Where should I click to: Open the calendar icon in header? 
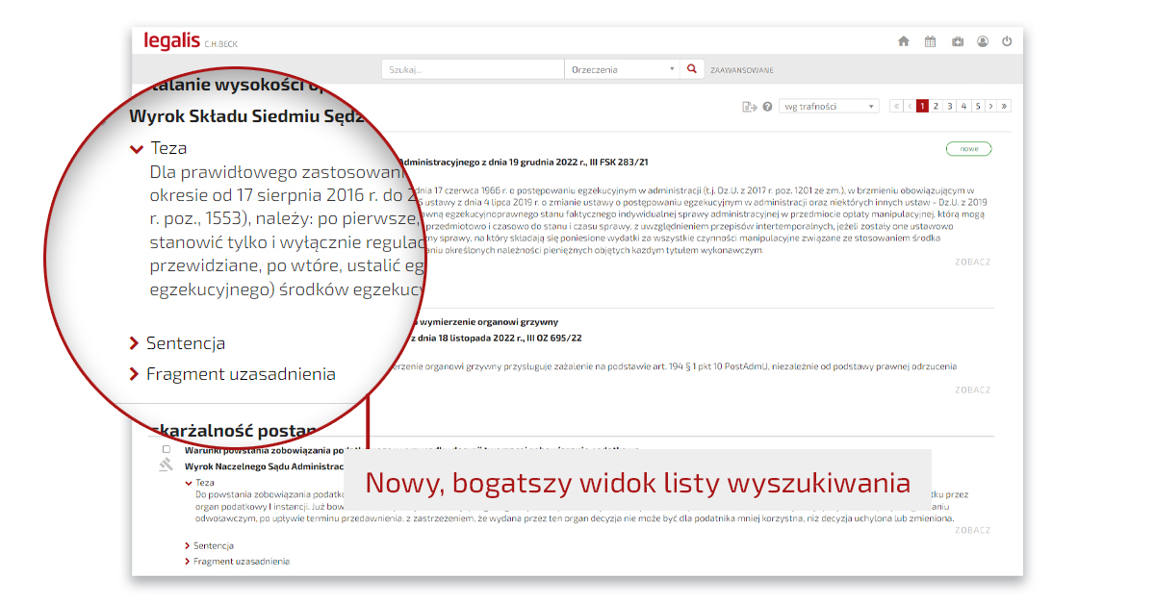tap(930, 41)
